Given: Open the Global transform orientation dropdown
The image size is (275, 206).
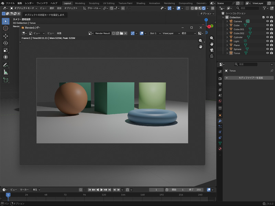Looking at the screenshot, I should click(92, 8).
